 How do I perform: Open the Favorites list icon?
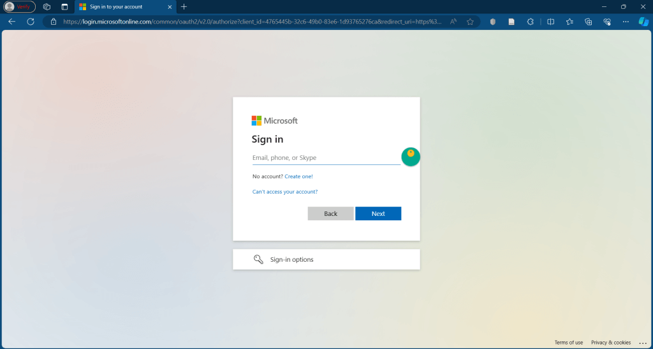click(569, 21)
